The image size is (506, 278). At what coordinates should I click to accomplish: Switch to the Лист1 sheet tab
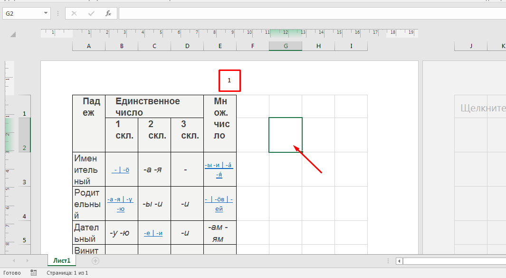click(62, 260)
